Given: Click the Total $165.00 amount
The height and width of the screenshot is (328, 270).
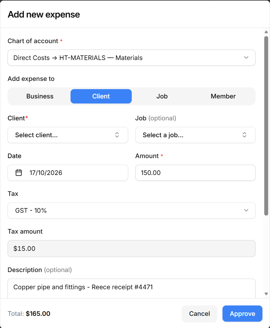Looking at the screenshot, I should point(38,314).
